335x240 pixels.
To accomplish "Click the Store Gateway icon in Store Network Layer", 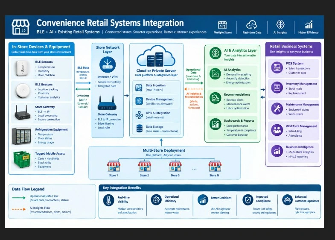I will coord(107,103).
